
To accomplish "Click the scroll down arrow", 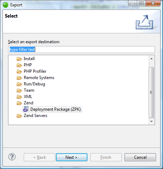I will coord(151,121).
